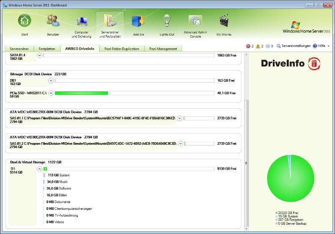The height and width of the screenshot is (234, 335).
Task: Switch to Serverordner tab
Action: pyautogui.click(x=19, y=49)
